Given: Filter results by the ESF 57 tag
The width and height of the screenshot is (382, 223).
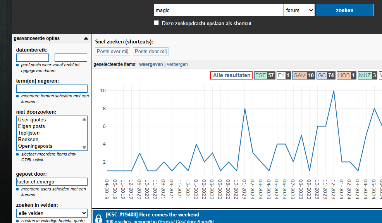Looking at the screenshot, I should click(x=265, y=75).
